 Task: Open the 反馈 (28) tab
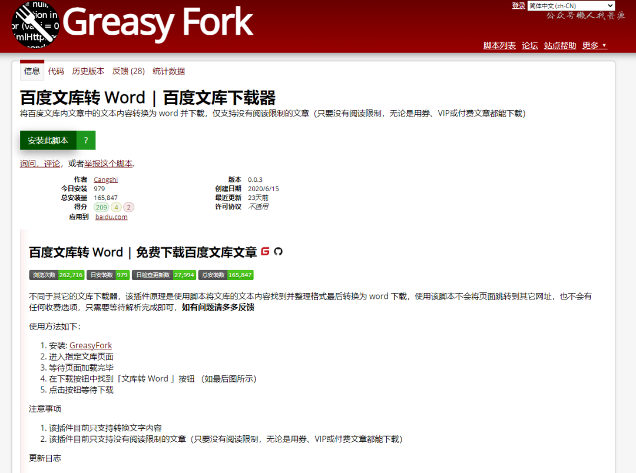(128, 71)
